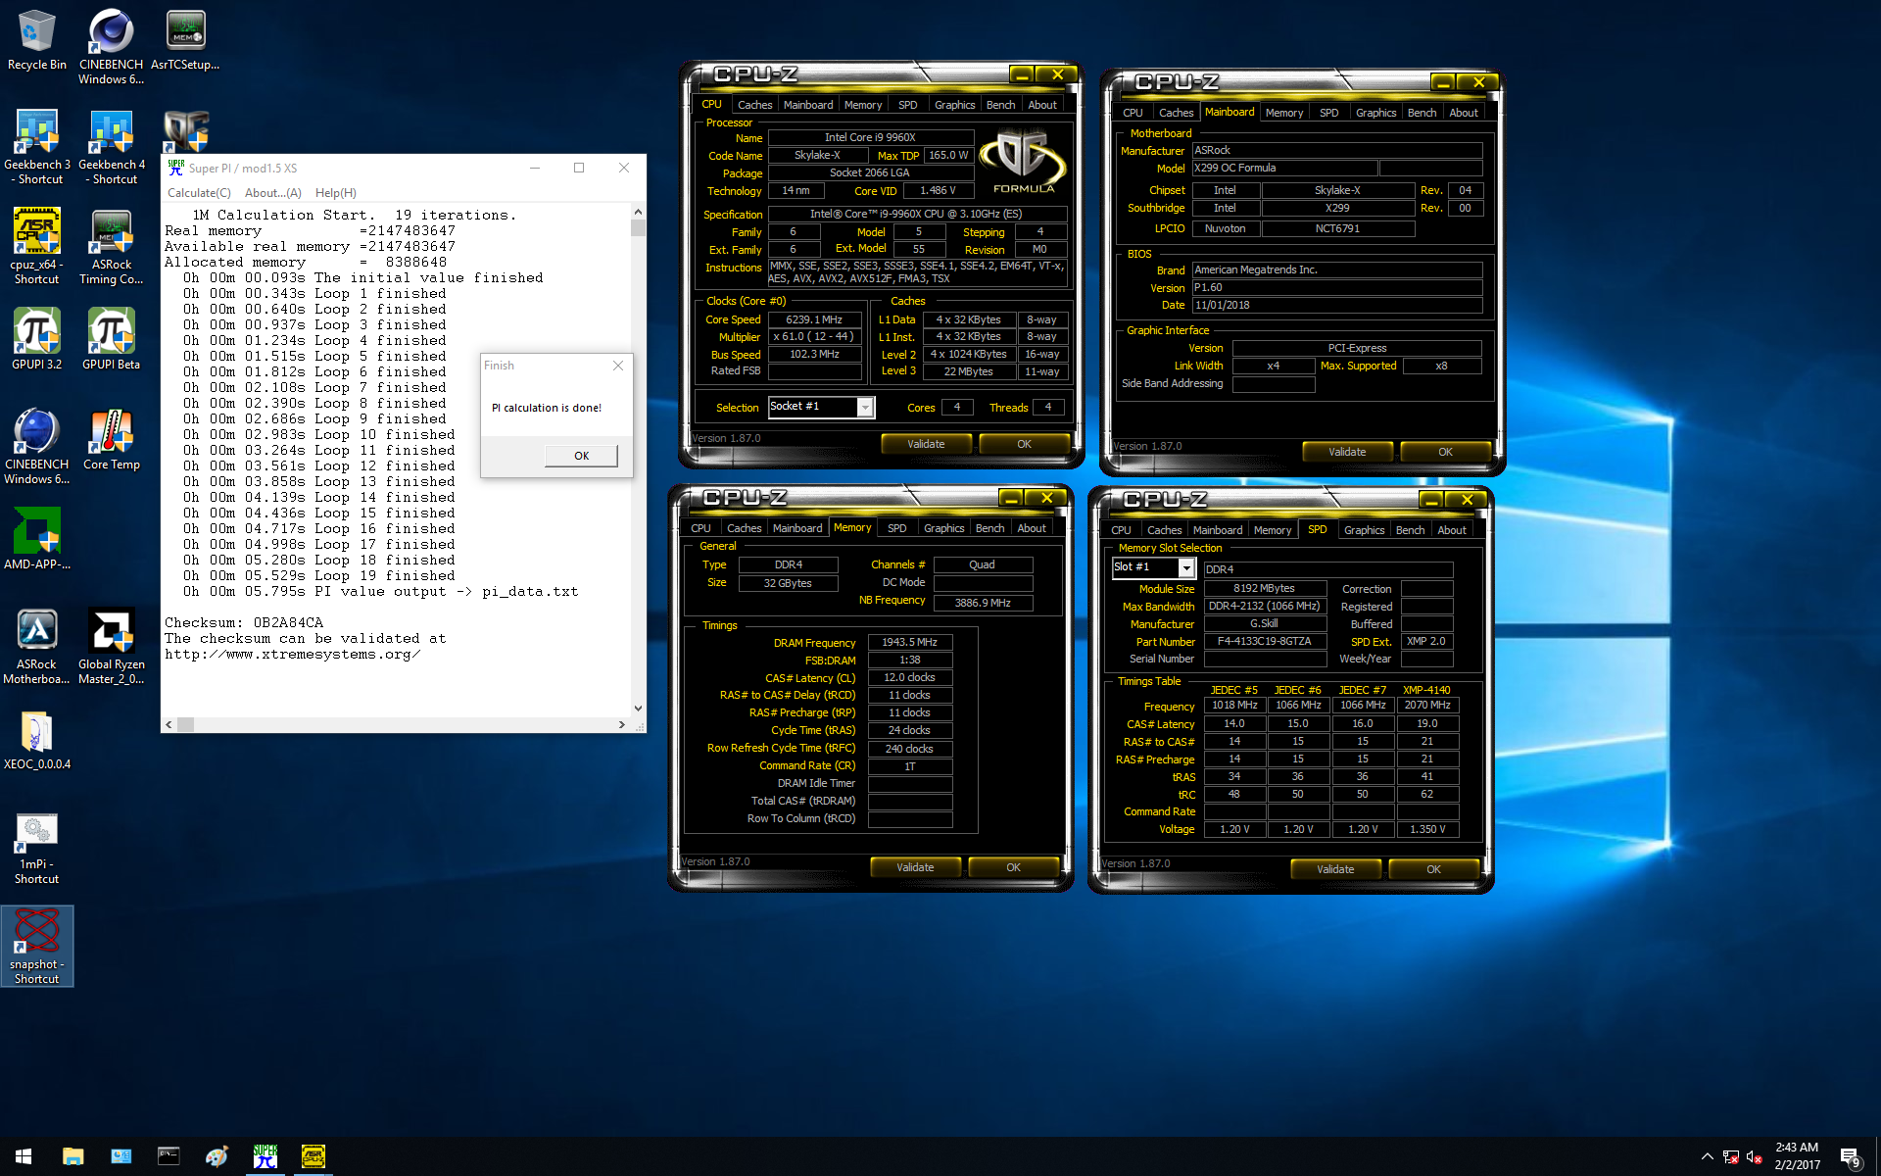Open the taskbar app next to File Explorer
The width and height of the screenshot is (1881, 1176).
pyautogui.click(x=121, y=1156)
